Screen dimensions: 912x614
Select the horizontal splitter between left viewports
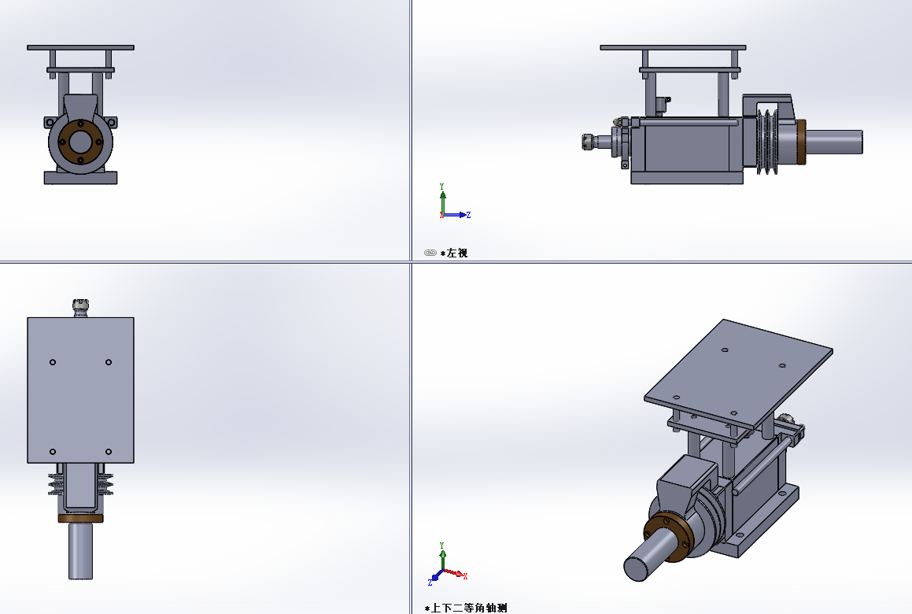[x=205, y=262]
